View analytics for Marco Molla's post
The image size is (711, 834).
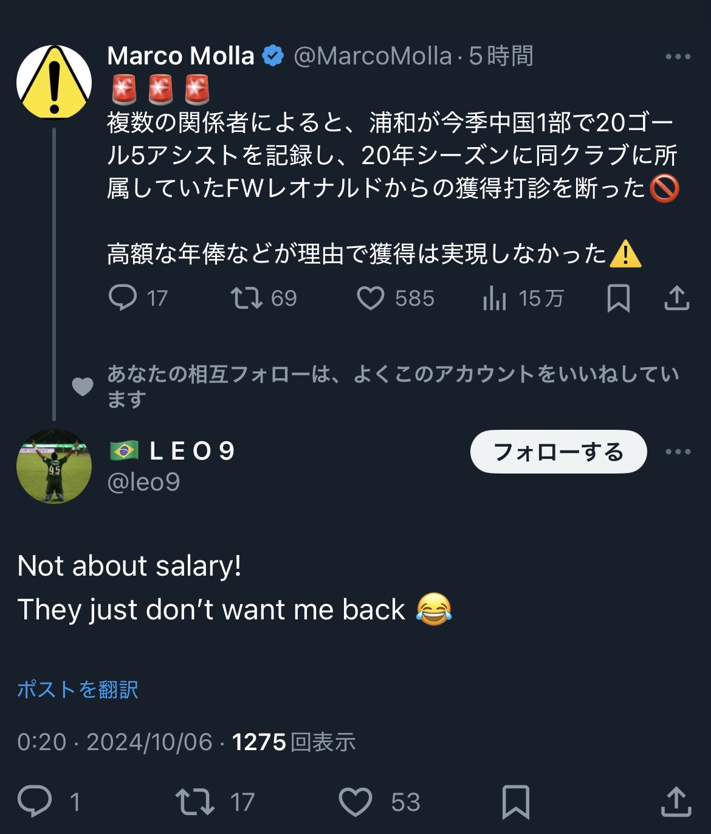495,298
